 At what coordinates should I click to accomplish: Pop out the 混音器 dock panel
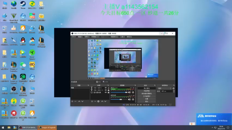click(x=135, y=85)
